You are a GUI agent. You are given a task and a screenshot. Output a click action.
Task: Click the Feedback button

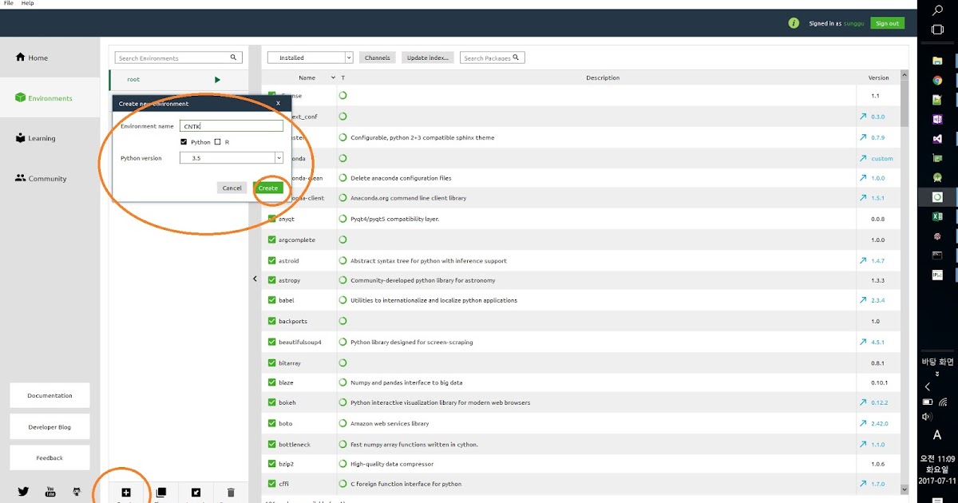pos(49,457)
